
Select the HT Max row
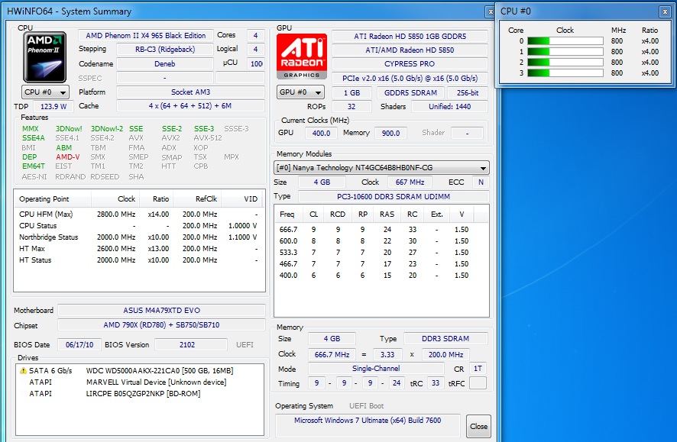point(139,248)
